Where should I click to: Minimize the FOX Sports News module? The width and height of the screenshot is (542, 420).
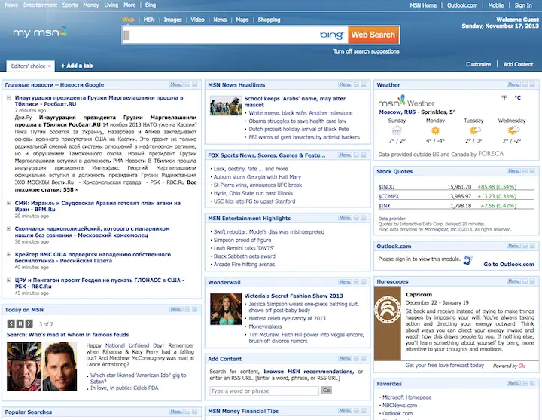click(356, 155)
